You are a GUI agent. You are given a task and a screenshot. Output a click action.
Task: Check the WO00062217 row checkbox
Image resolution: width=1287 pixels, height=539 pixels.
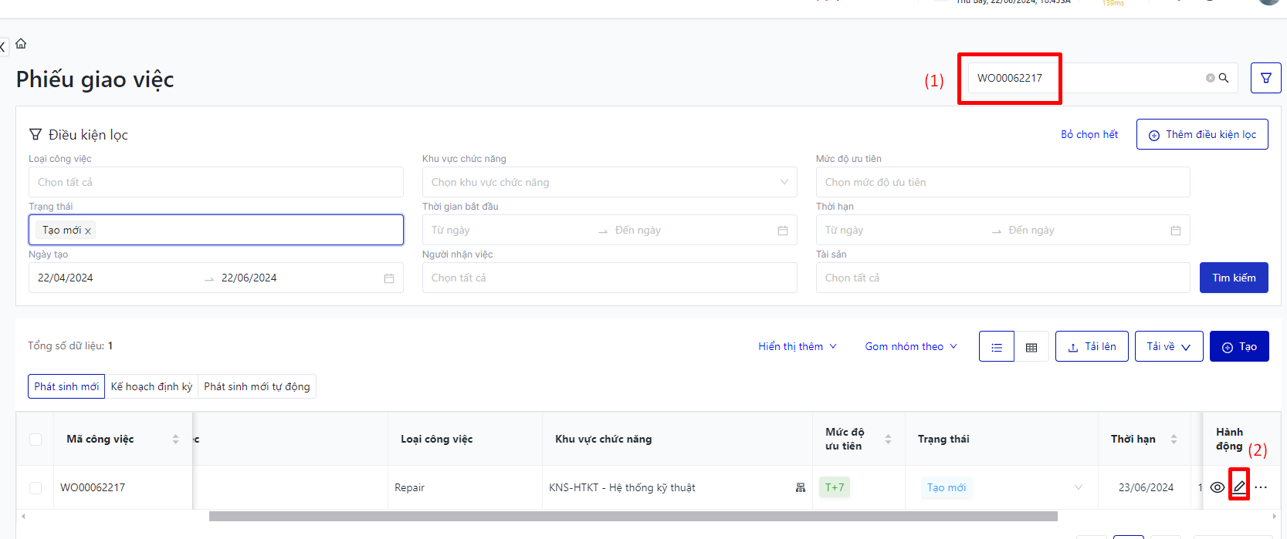tap(36, 487)
